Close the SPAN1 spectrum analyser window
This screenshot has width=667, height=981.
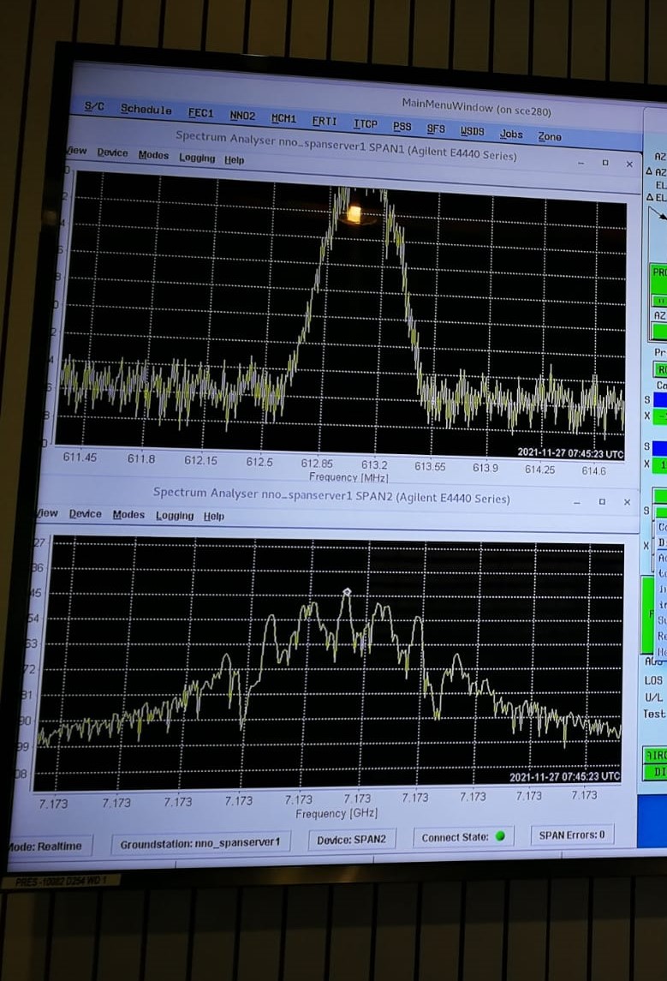coord(629,164)
